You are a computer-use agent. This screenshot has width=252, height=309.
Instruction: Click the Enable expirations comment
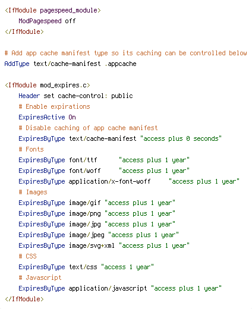(x=54, y=106)
